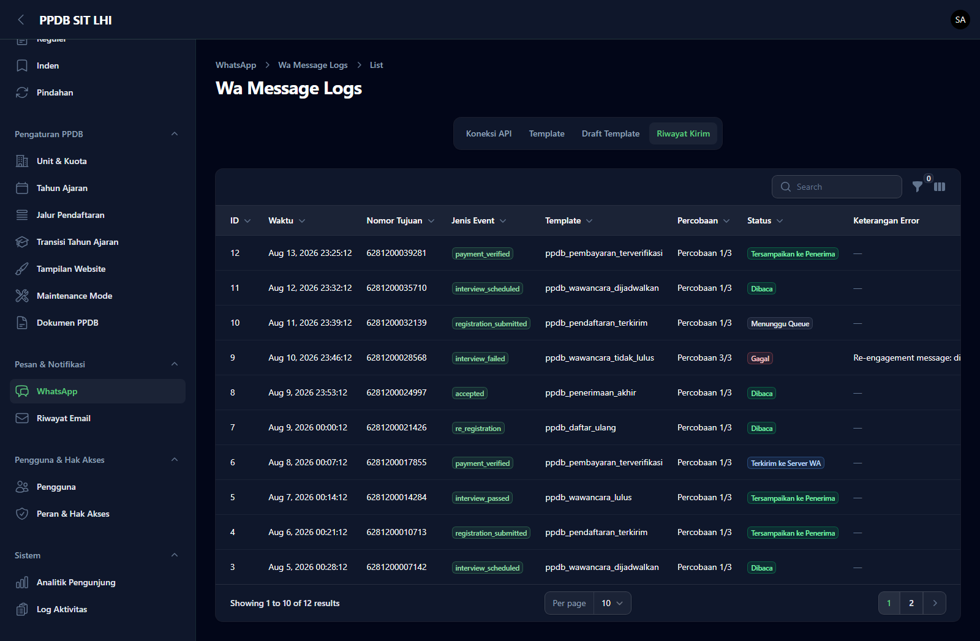The image size is (980, 641).
Task: Click the re_registration event badge
Action: [x=478, y=429]
